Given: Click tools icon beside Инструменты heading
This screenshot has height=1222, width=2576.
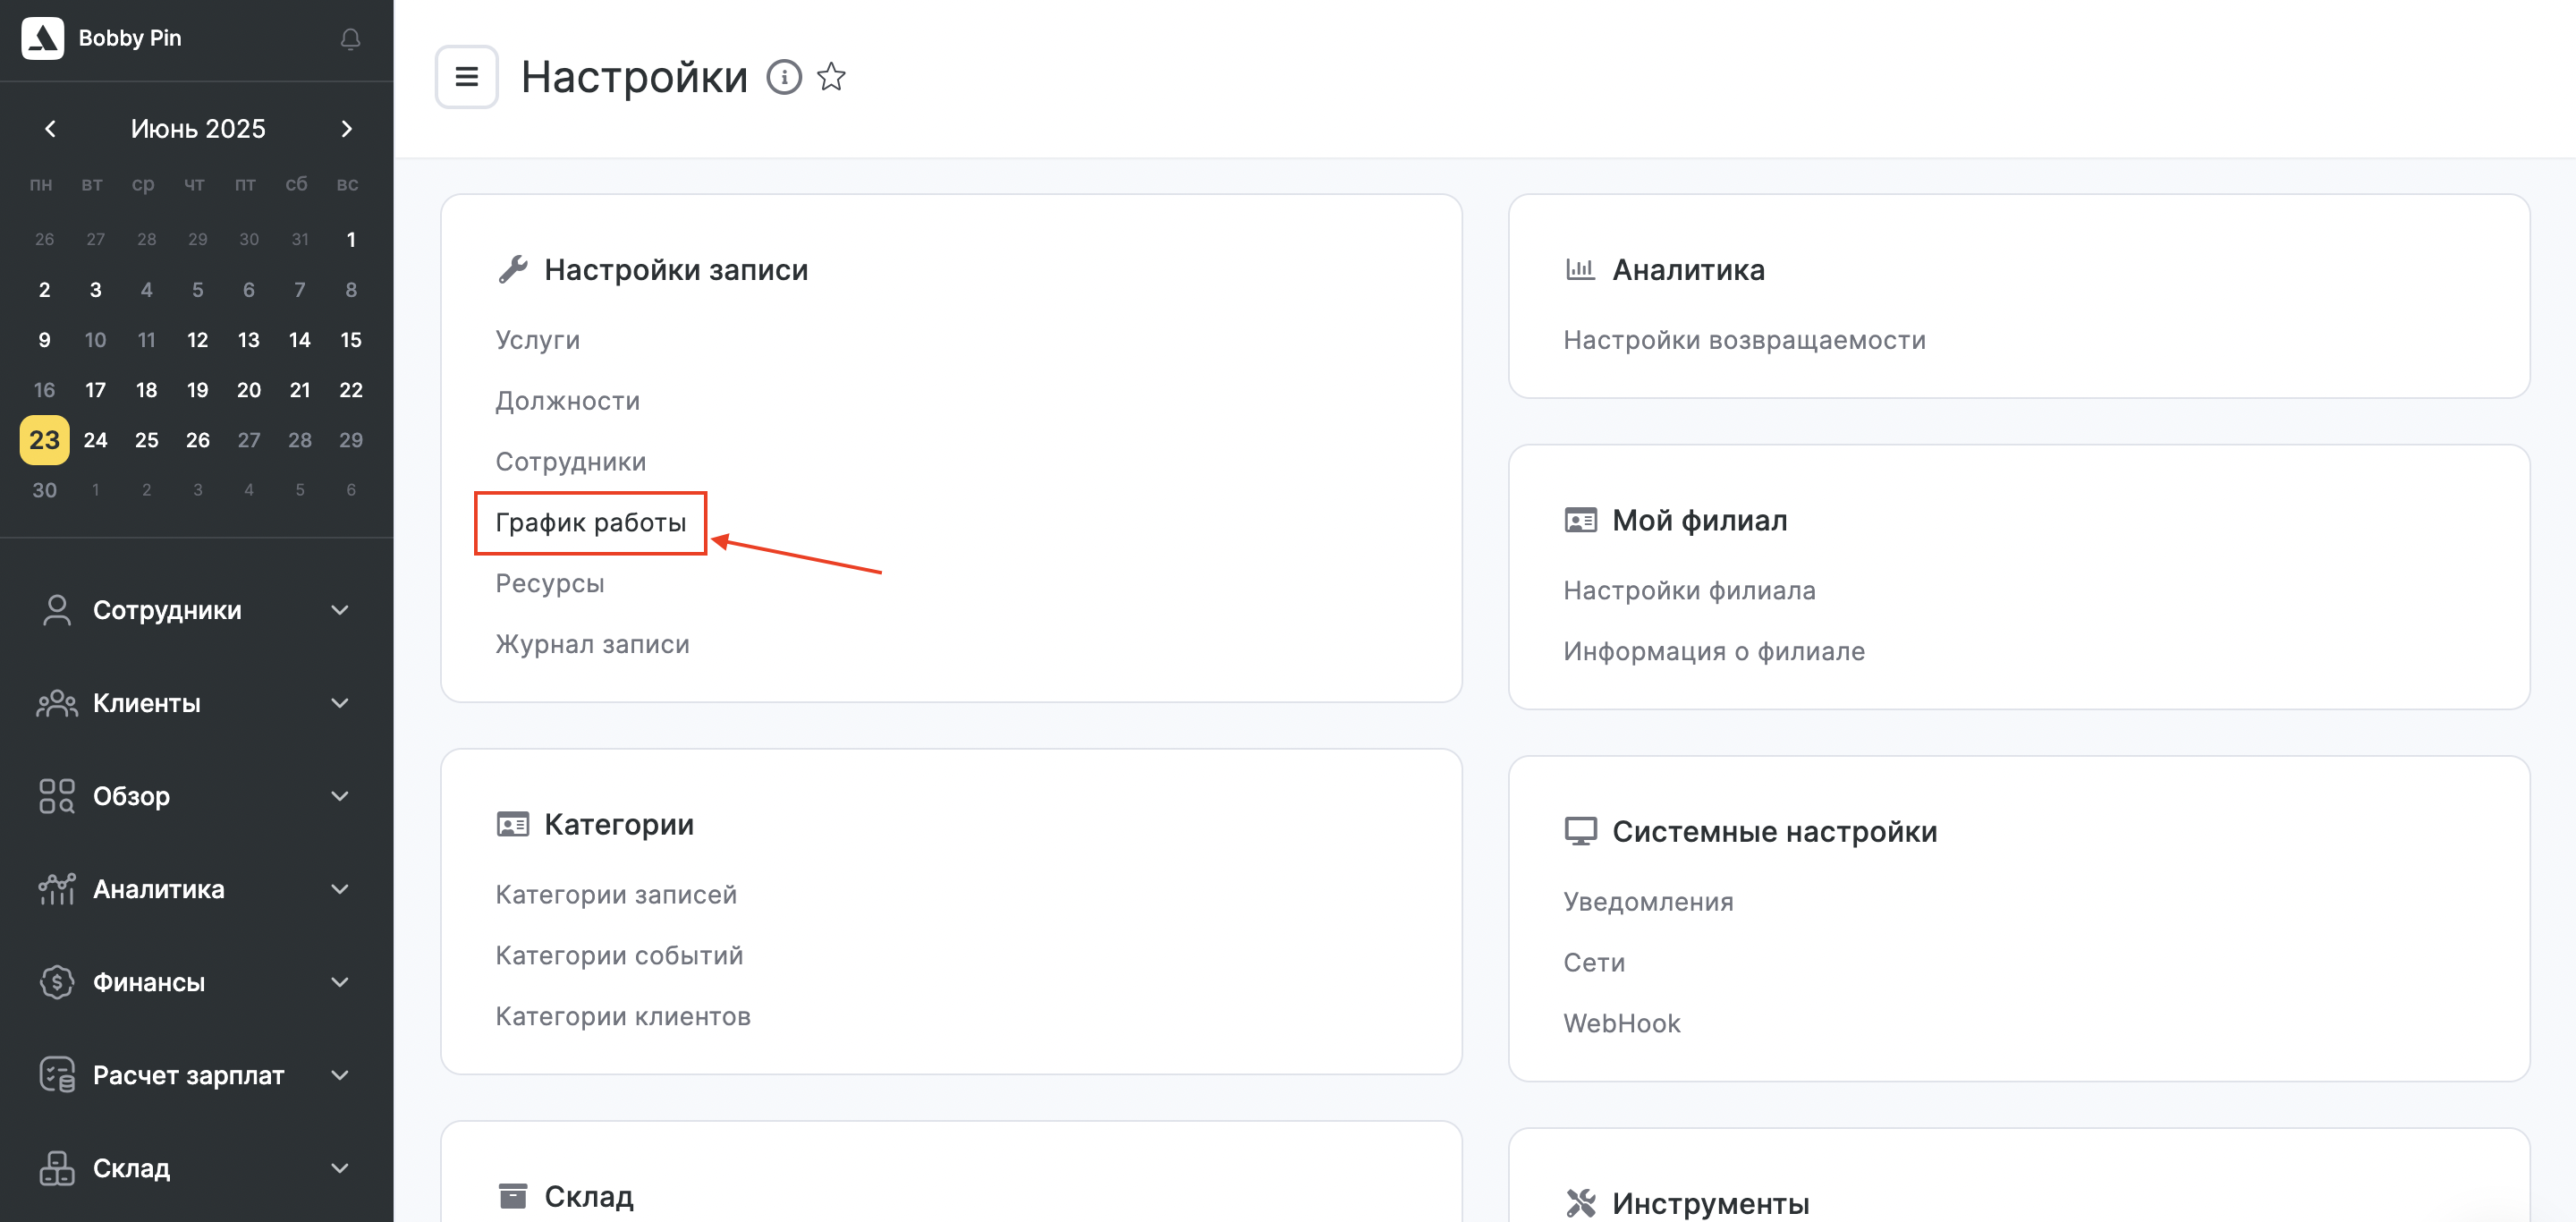Looking at the screenshot, I should [1580, 1203].
